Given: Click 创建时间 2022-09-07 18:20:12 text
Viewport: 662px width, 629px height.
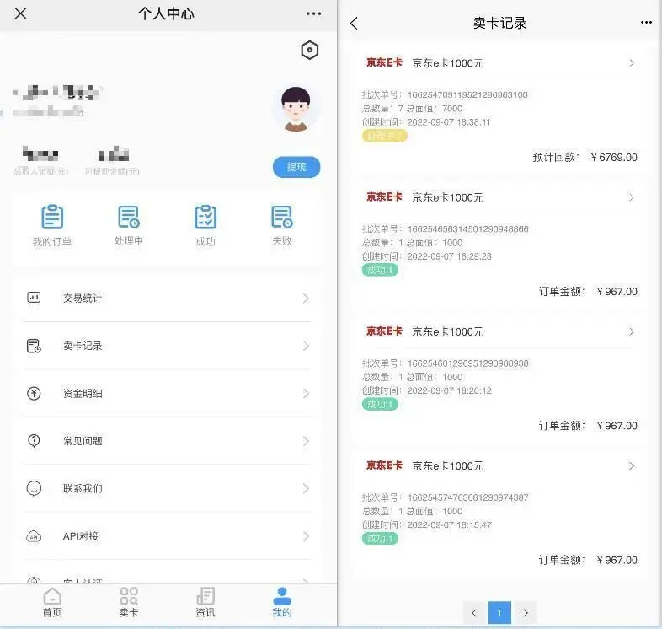Looking at the screenshot, I should [x=427, y=390].
